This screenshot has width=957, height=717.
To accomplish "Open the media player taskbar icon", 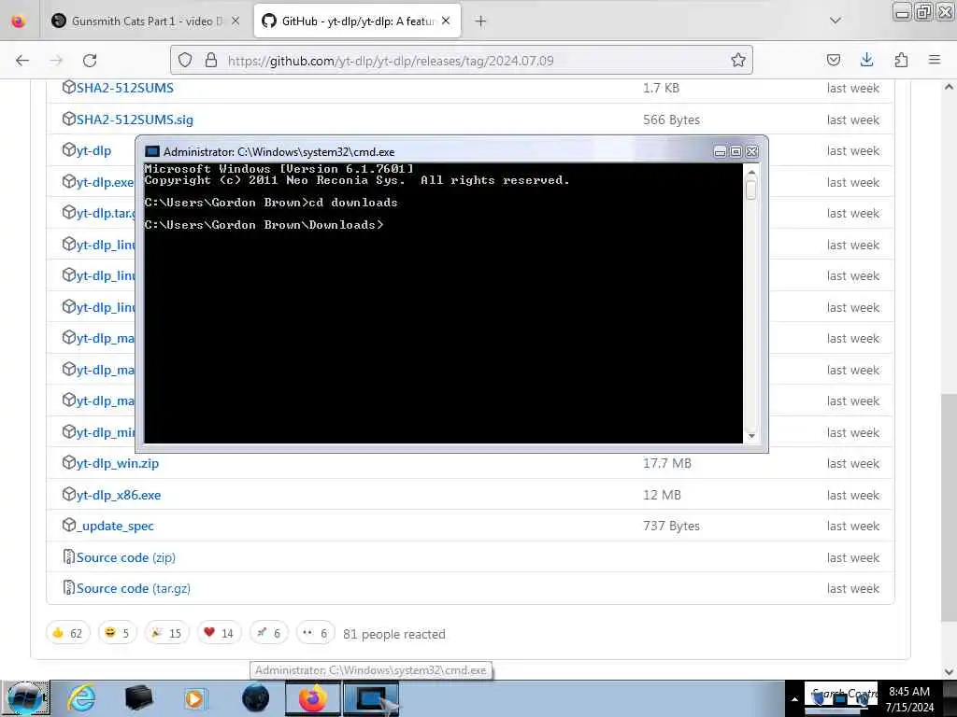I will tap(196, 698).
